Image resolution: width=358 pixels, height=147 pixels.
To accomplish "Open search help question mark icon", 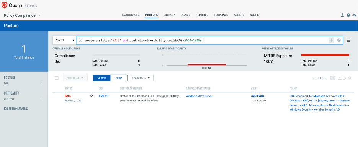I will (x=339, y=40).
